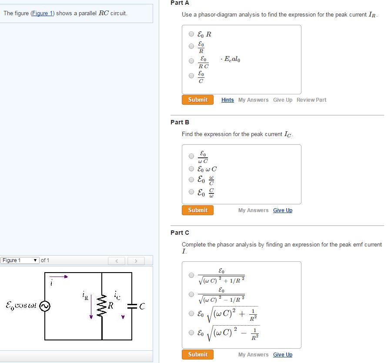Select the ε₀ C/ω option in Part B

[x=191, y=192]
